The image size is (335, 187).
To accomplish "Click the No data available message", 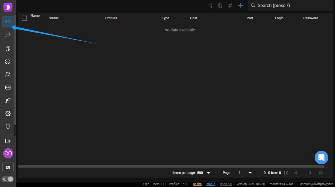I will click(x=179, y=30).
